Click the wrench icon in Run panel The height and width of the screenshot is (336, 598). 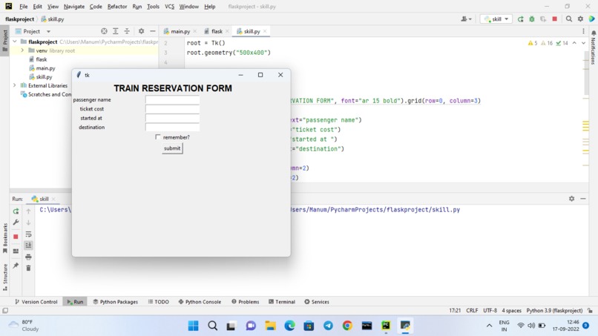click(x=16, y=223)
